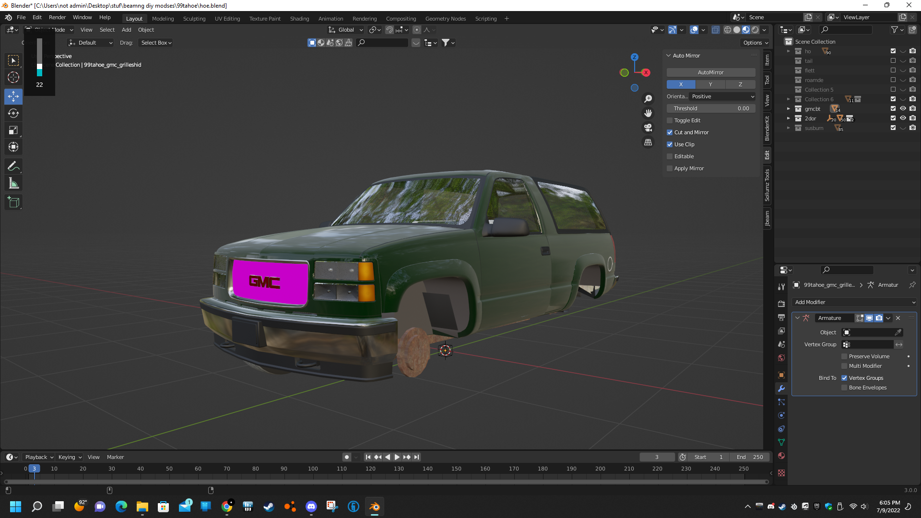Uncheck the Cut and Mirror option
The height and width of the screenshot is (518, 921).
coord(670,132)
